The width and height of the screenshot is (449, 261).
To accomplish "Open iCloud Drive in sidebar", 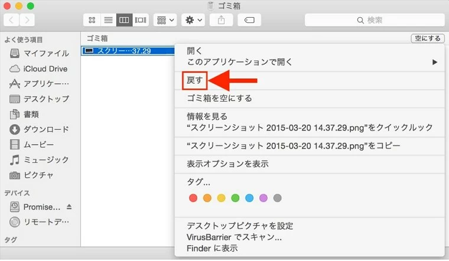I will click(x=45, y=68).
